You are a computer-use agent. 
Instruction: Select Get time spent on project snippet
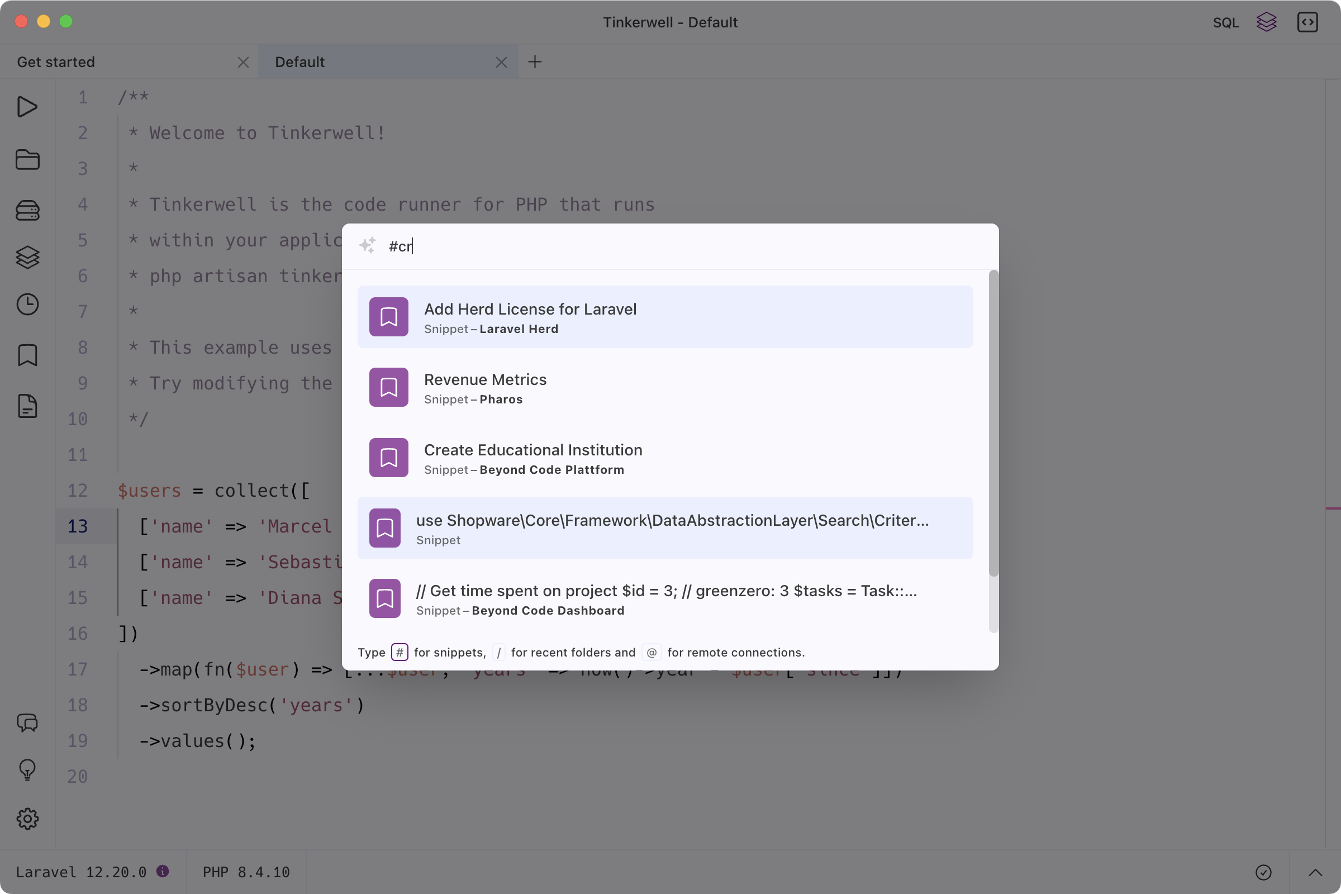click(665, 598)
